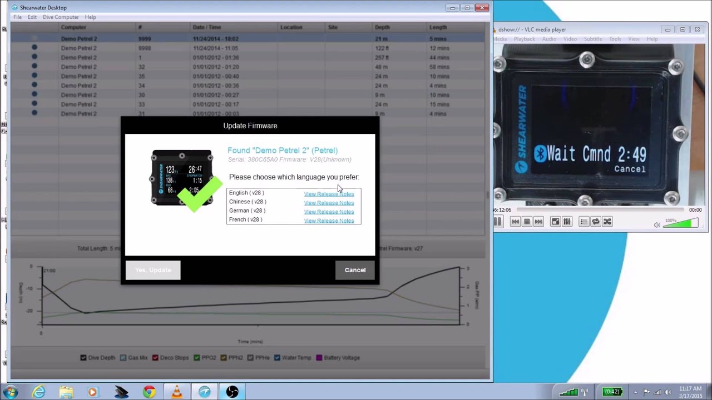The image size is (712, 400).
Task: View Release Notes for French (v28)
Action: (x=329, y=221)
